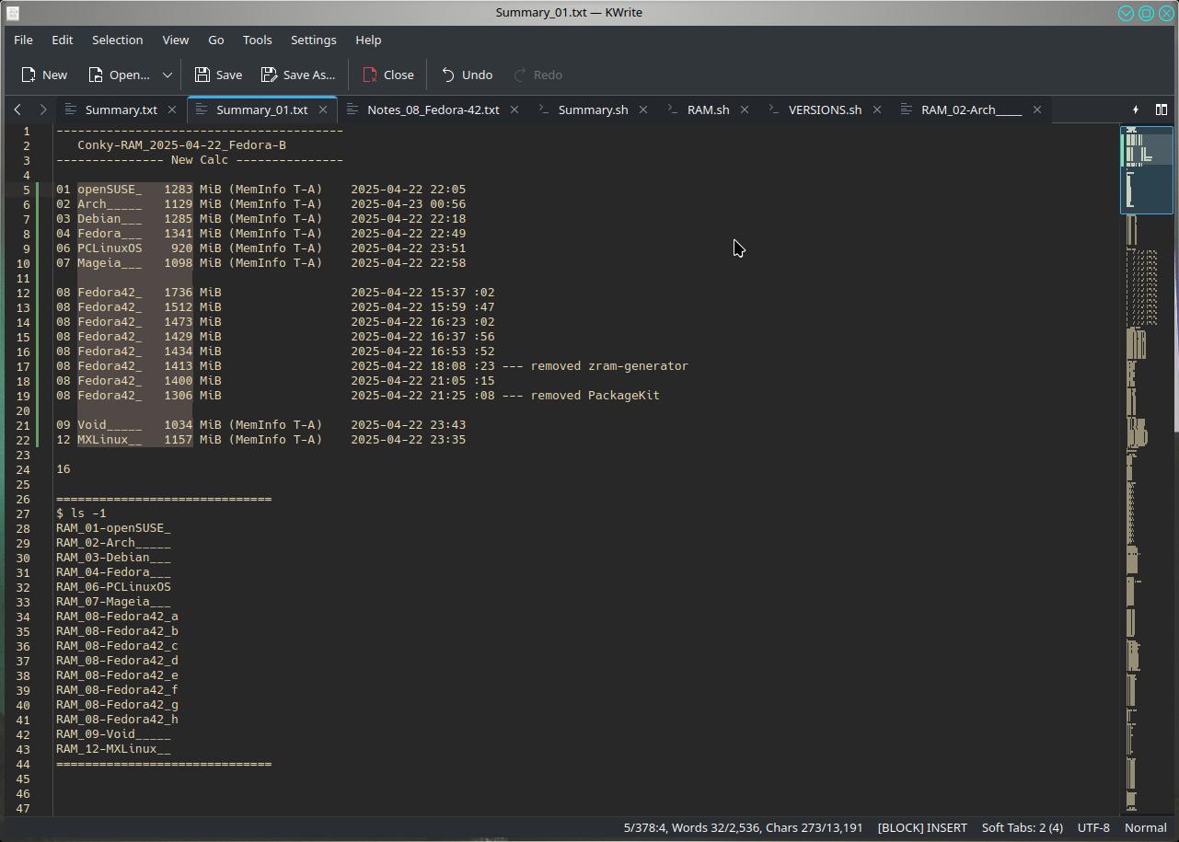Open the Normal highlighting mode selector
1179x842 pixels.
coord(1145,827)
